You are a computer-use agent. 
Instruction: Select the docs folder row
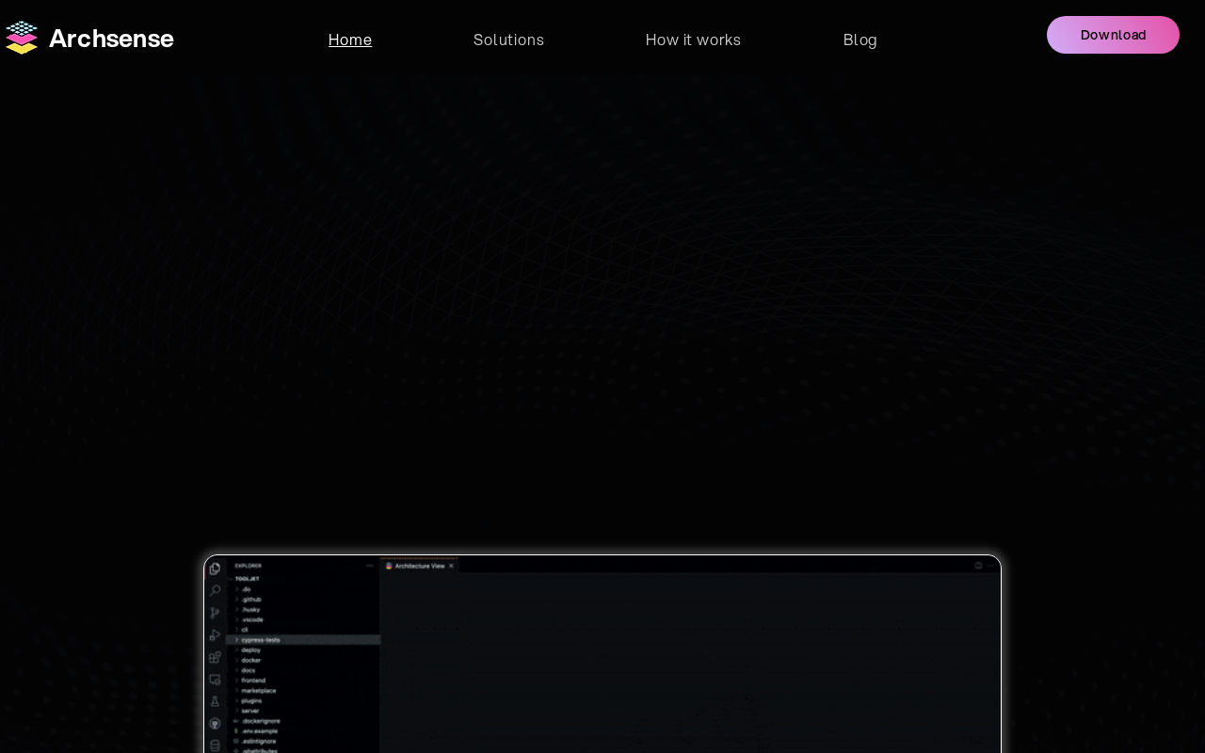click(x=303, y=670)
